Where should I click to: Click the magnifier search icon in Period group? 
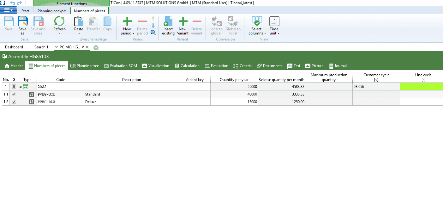[x=153, y=32]
